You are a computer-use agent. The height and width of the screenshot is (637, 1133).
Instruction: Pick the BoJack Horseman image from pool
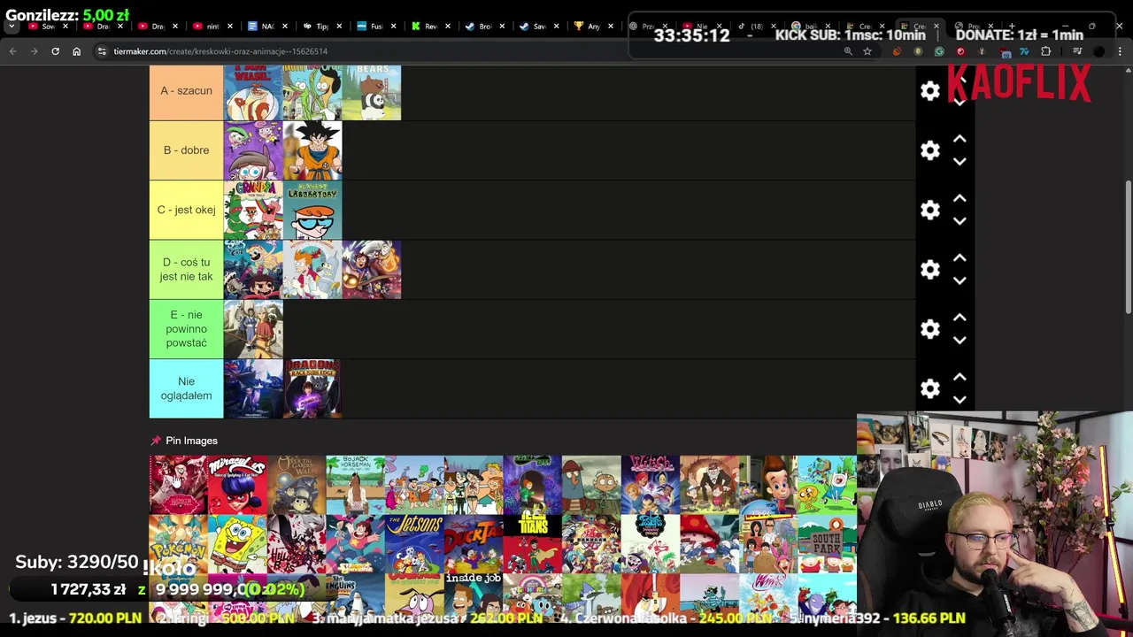click(355, 485)
